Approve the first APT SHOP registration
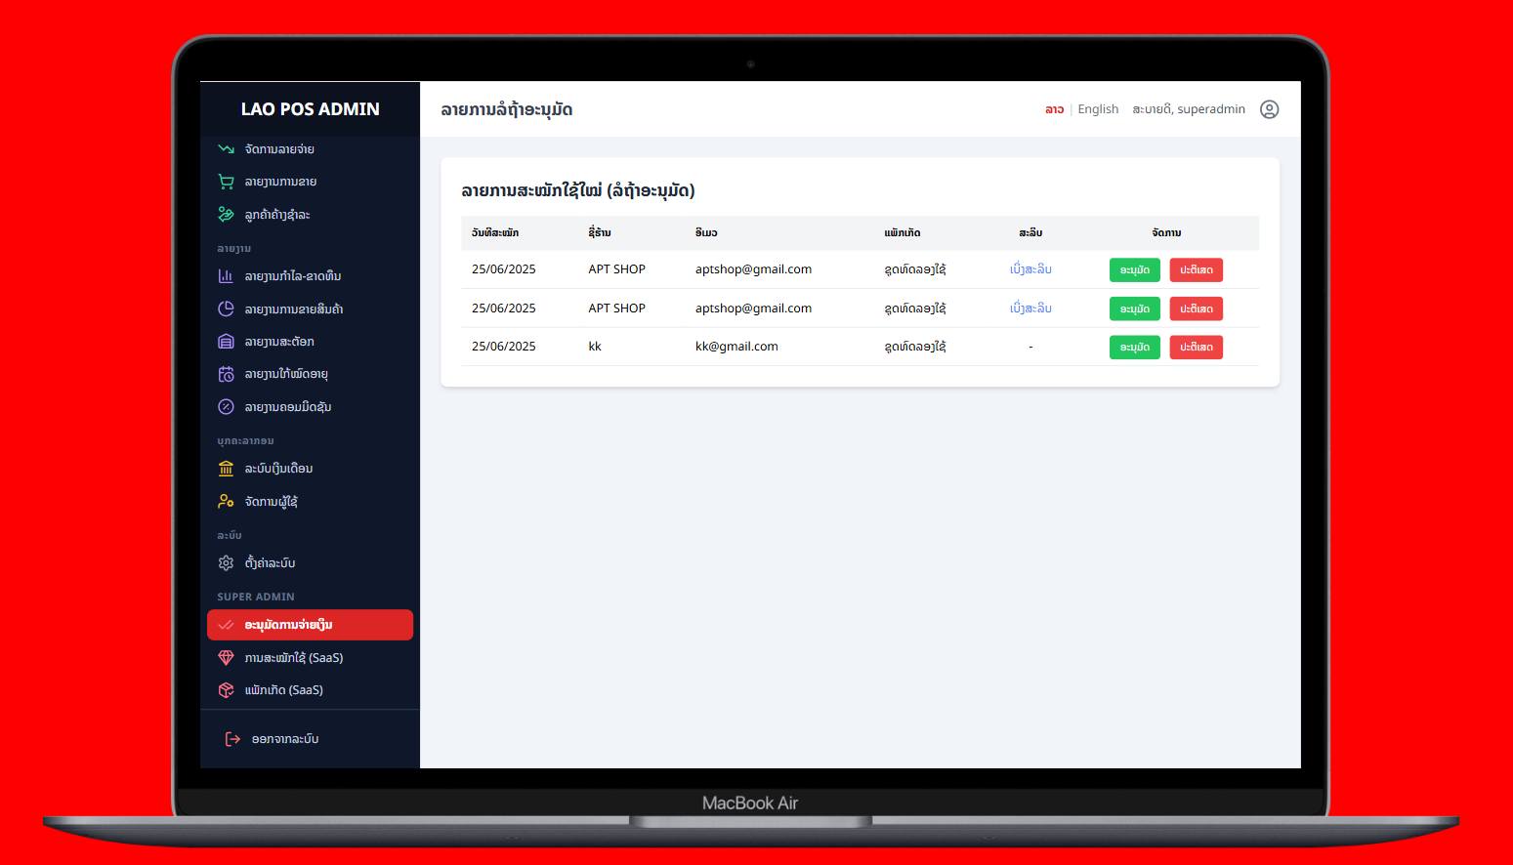Screen dimensions: 1513x865 point(1134,270)
